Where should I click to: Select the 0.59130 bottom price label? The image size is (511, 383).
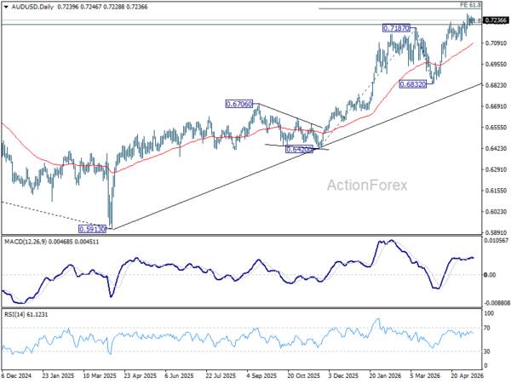(x=92, y=229)
